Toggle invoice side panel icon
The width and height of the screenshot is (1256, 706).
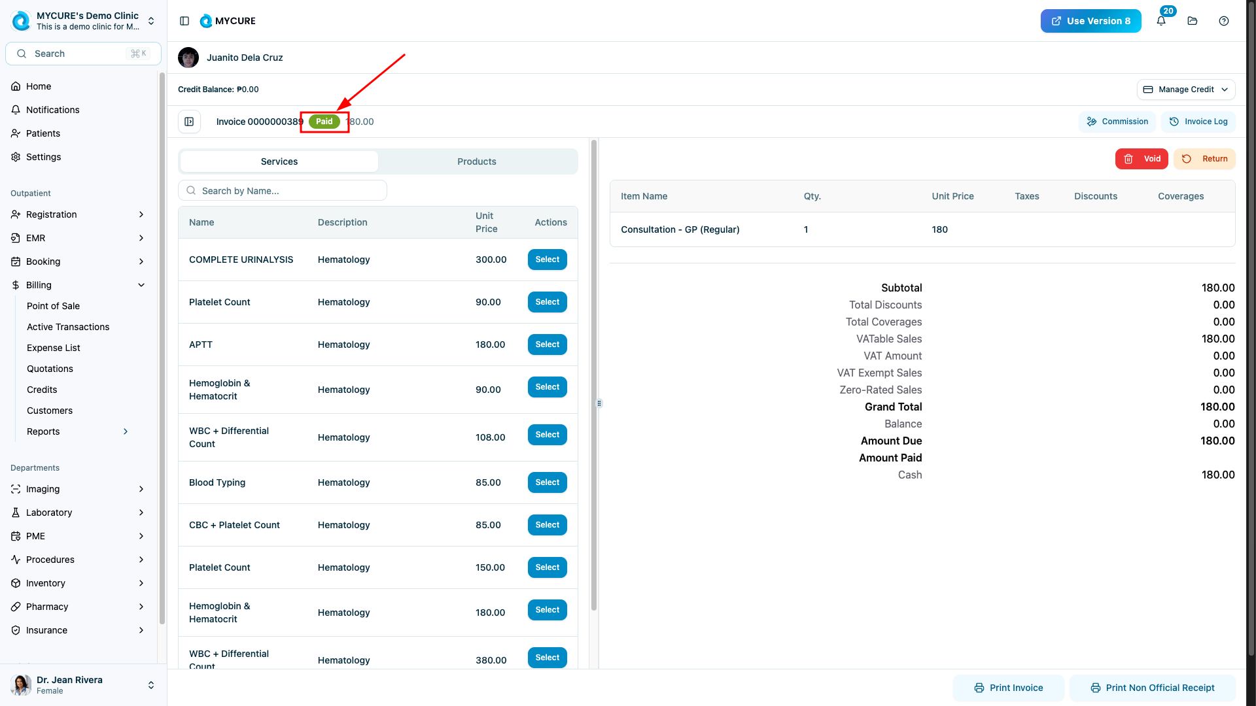coord(189,122)
